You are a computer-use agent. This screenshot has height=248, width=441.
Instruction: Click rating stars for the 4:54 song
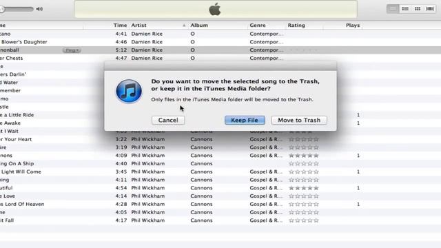pyautogui.click(x=304, y=188)
